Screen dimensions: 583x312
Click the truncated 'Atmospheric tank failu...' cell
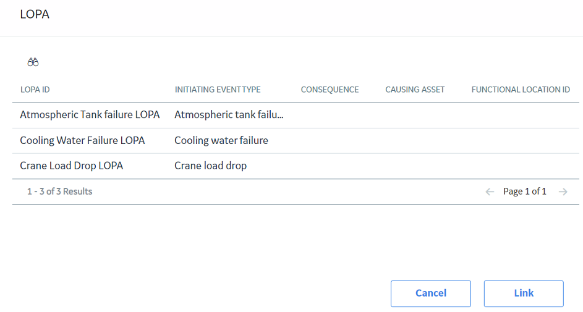(x=229, y=115)
